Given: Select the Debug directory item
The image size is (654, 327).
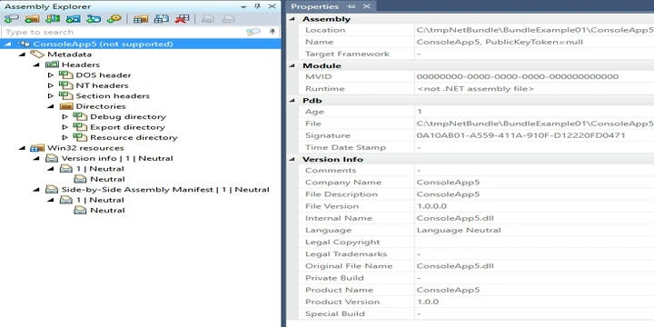Looking at the screenshot, I should tap(128, 117).
